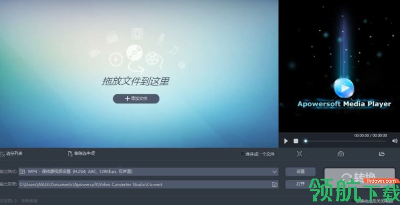
Task: Click the 00:00:00 / 00:00:00 time display
Action: [x=371, y=135]
